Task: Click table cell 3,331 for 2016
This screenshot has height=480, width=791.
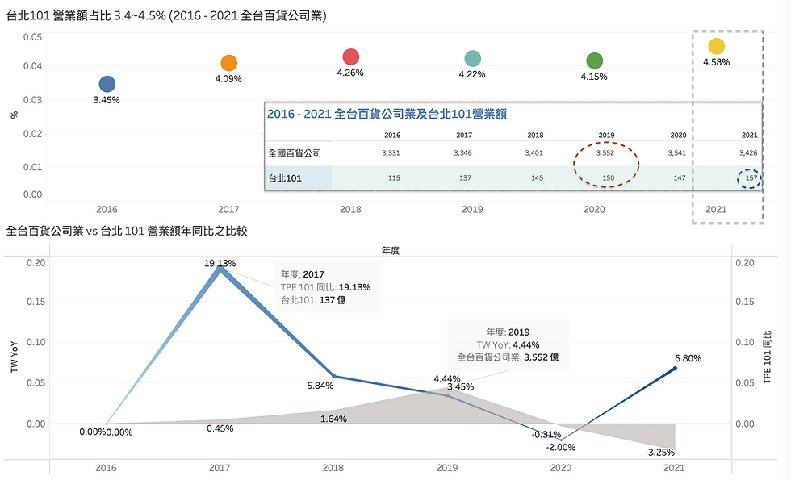Action: click(391, 152)
